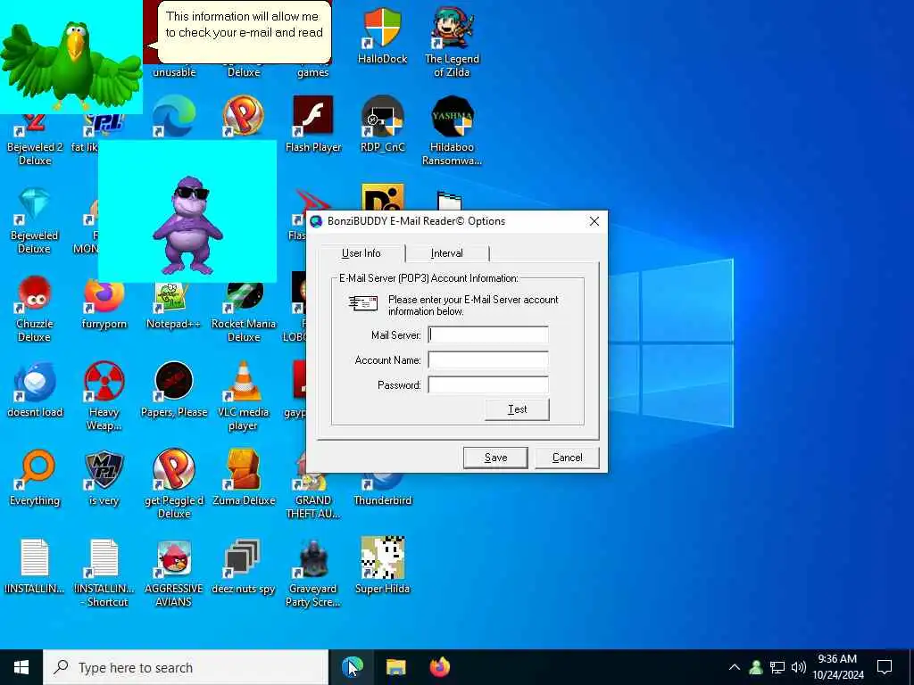914x685 pixels.
Task: Select the Hildaboo Ransomware desktop icon
Action: point(452,130)
